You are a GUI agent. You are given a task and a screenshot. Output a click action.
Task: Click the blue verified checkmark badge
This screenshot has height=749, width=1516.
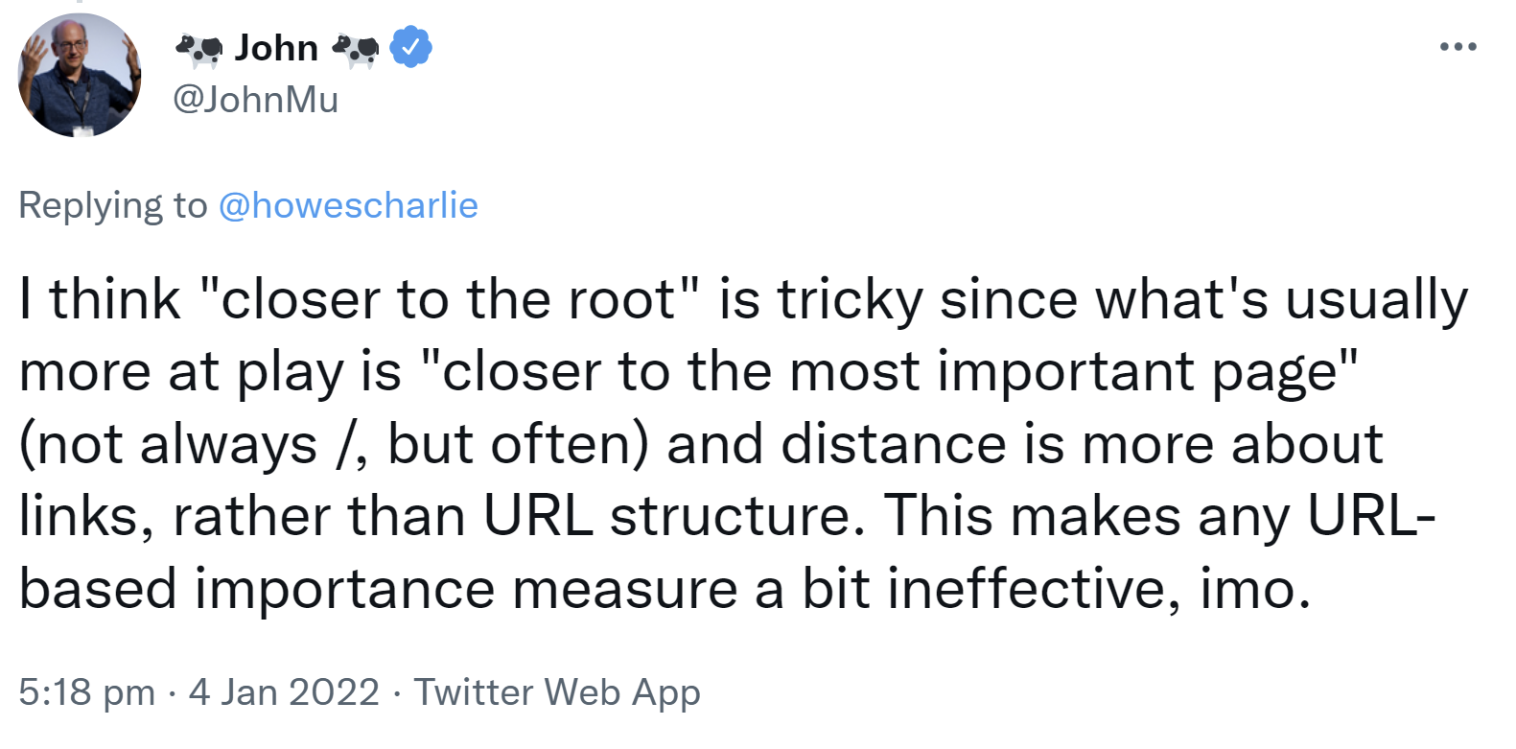pos(411,47)
